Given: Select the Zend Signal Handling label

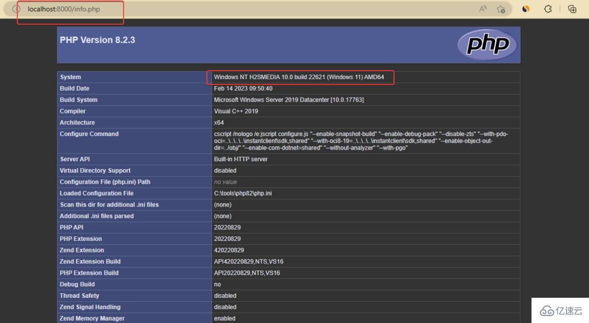Looking at the screenshot, I should pyautogui.click(x=90, y=307).
